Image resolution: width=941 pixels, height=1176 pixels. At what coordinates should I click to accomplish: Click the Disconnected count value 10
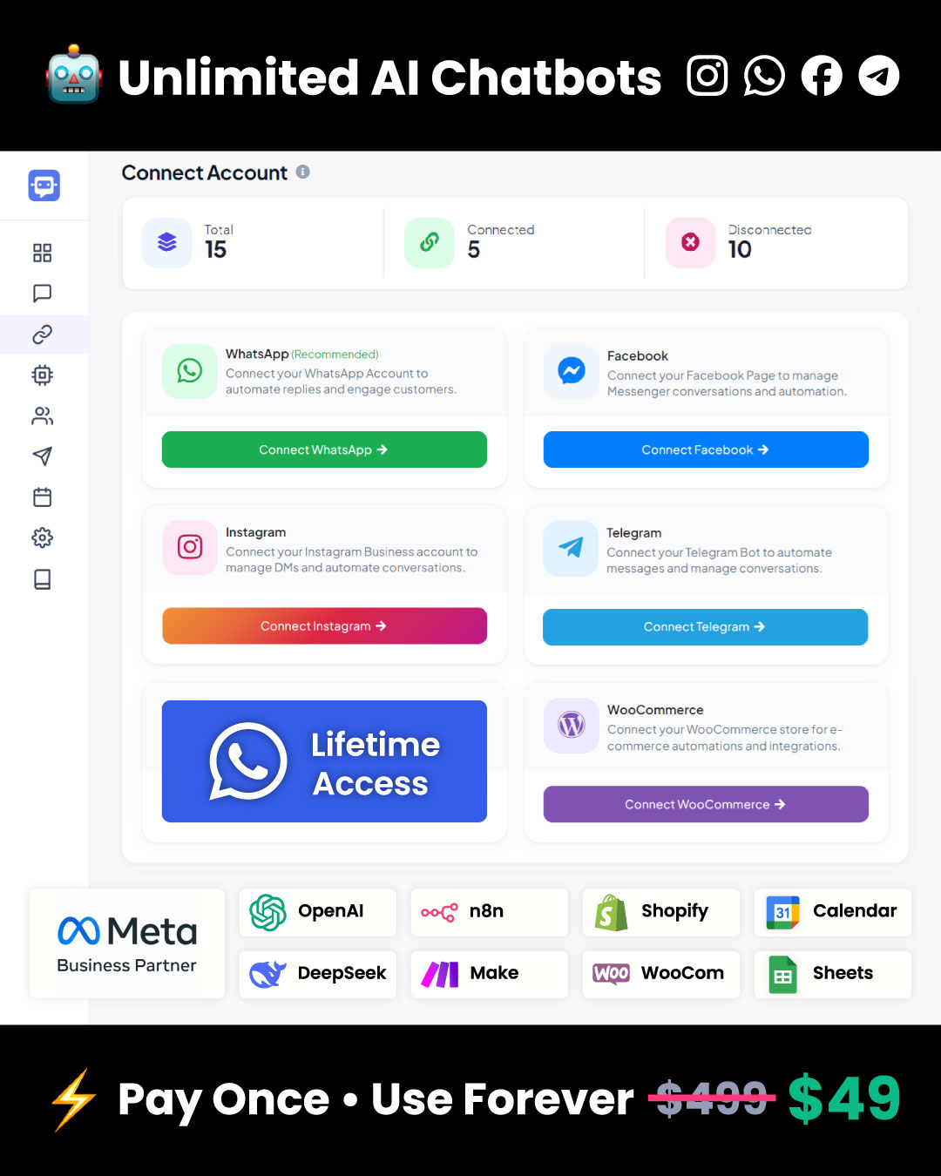click(740, 250)
